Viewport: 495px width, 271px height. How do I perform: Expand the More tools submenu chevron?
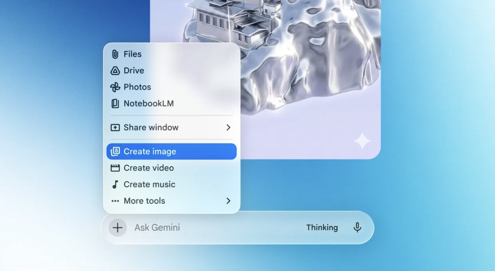pos(228,201)
